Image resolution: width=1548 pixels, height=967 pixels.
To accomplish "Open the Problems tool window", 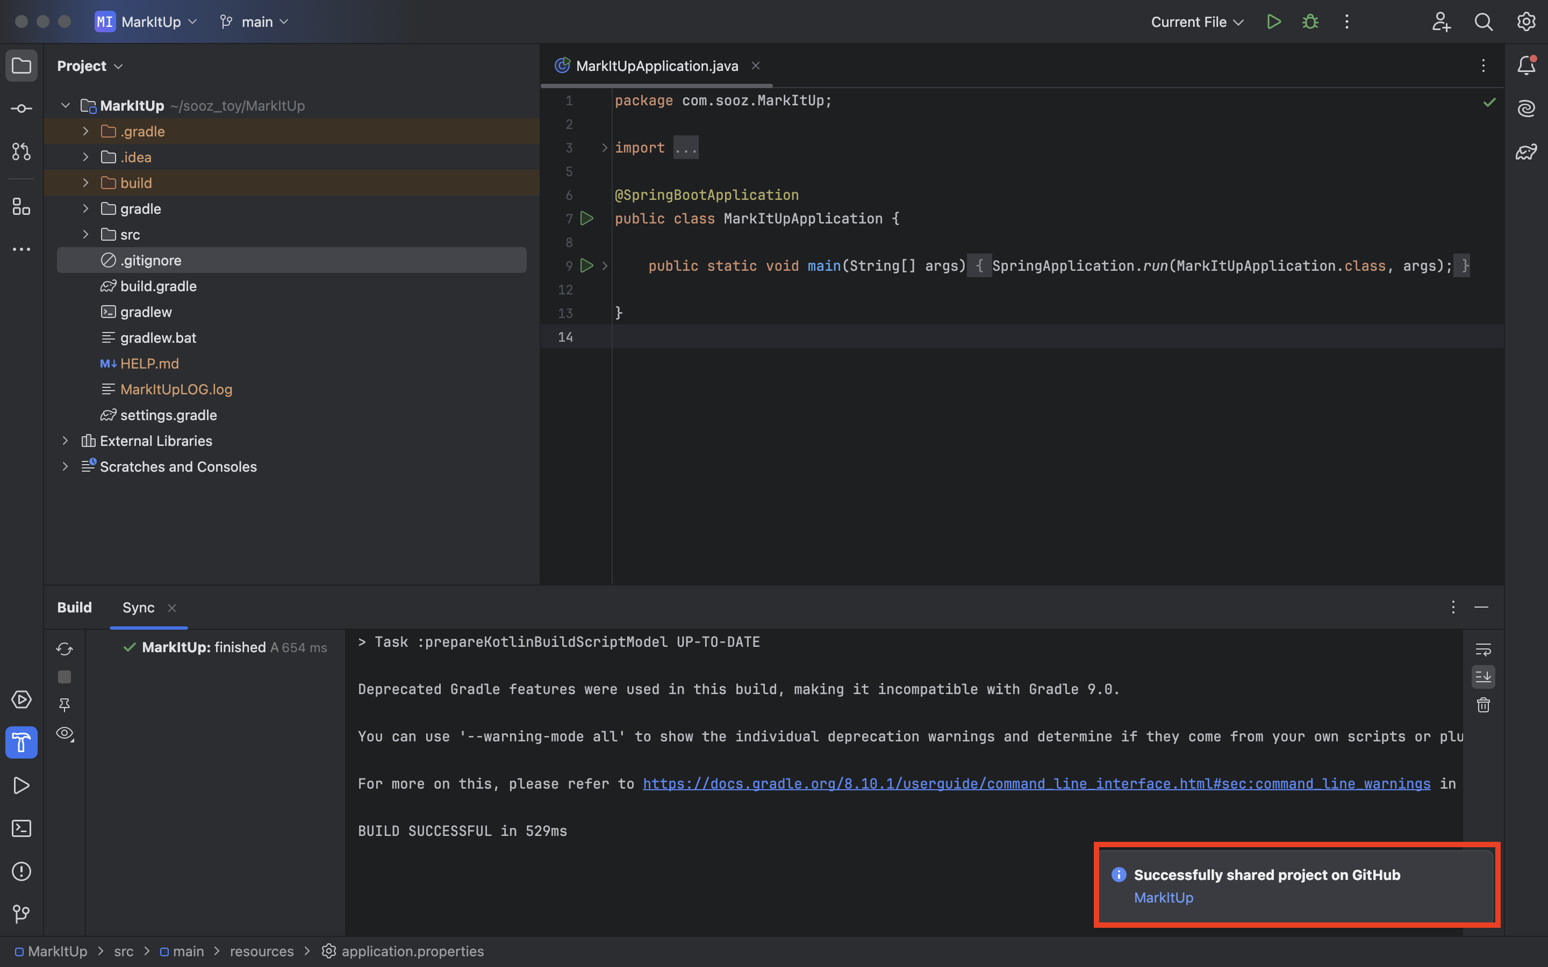I will click(x=21, y=871).
